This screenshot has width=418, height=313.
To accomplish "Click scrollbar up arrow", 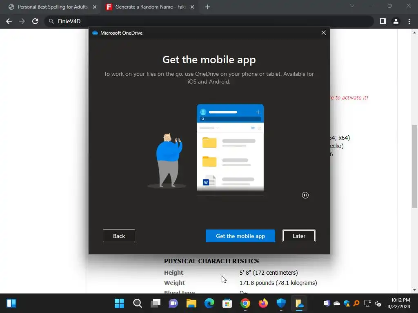I will tap(414, 33).
